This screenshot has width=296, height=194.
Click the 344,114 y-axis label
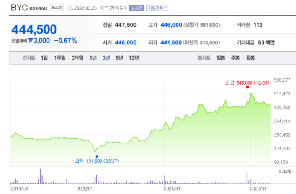coord(282,121)
